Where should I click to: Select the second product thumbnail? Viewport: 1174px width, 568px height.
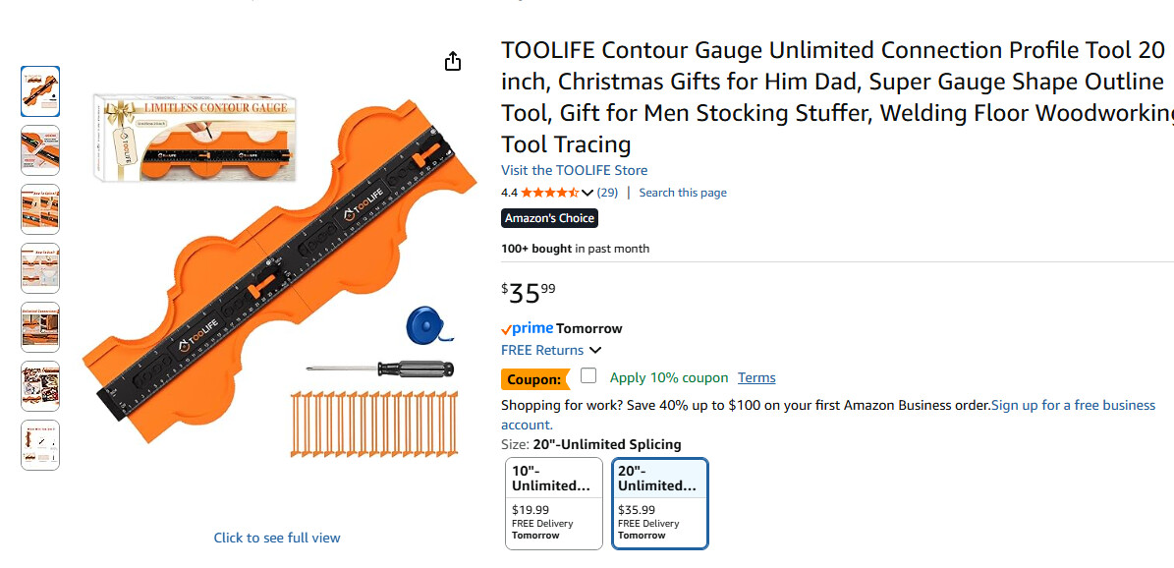[x=40, y=149]
